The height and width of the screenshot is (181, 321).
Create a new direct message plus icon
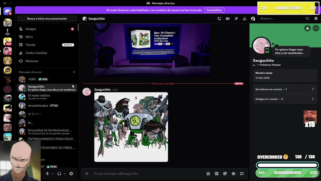74,72
